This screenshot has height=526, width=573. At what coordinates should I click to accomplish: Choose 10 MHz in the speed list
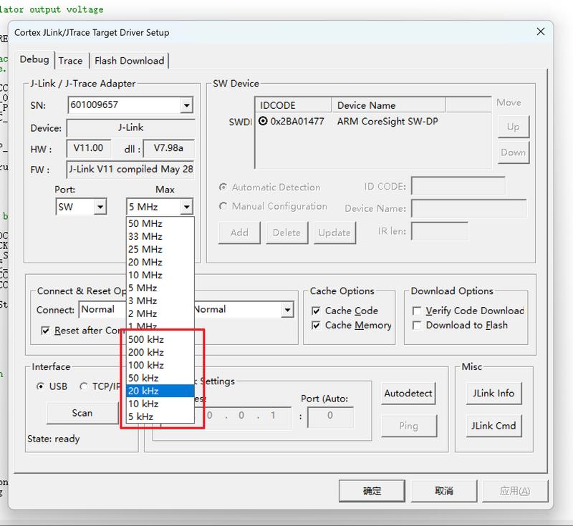[160, 275]
